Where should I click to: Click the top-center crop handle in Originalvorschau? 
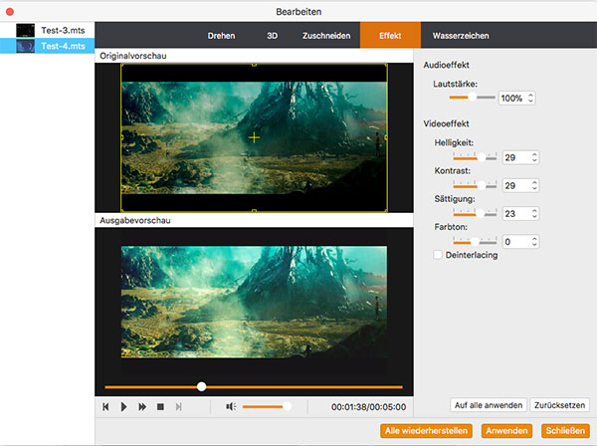point(254,65)
